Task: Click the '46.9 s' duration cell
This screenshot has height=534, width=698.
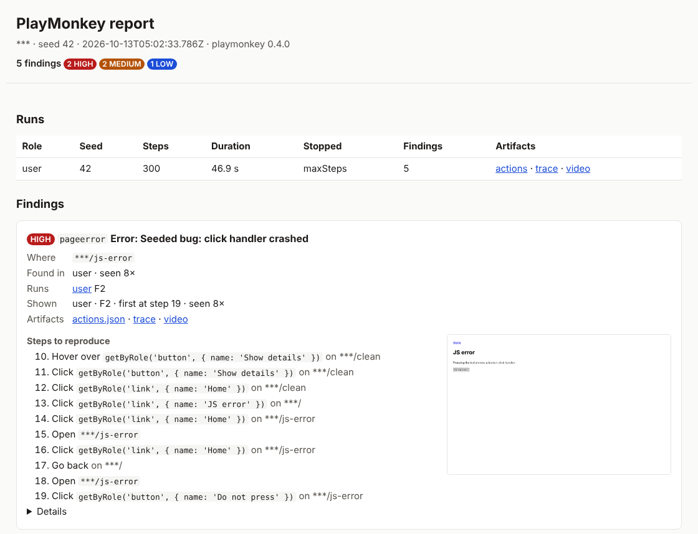Action: [x=225, y=169]
